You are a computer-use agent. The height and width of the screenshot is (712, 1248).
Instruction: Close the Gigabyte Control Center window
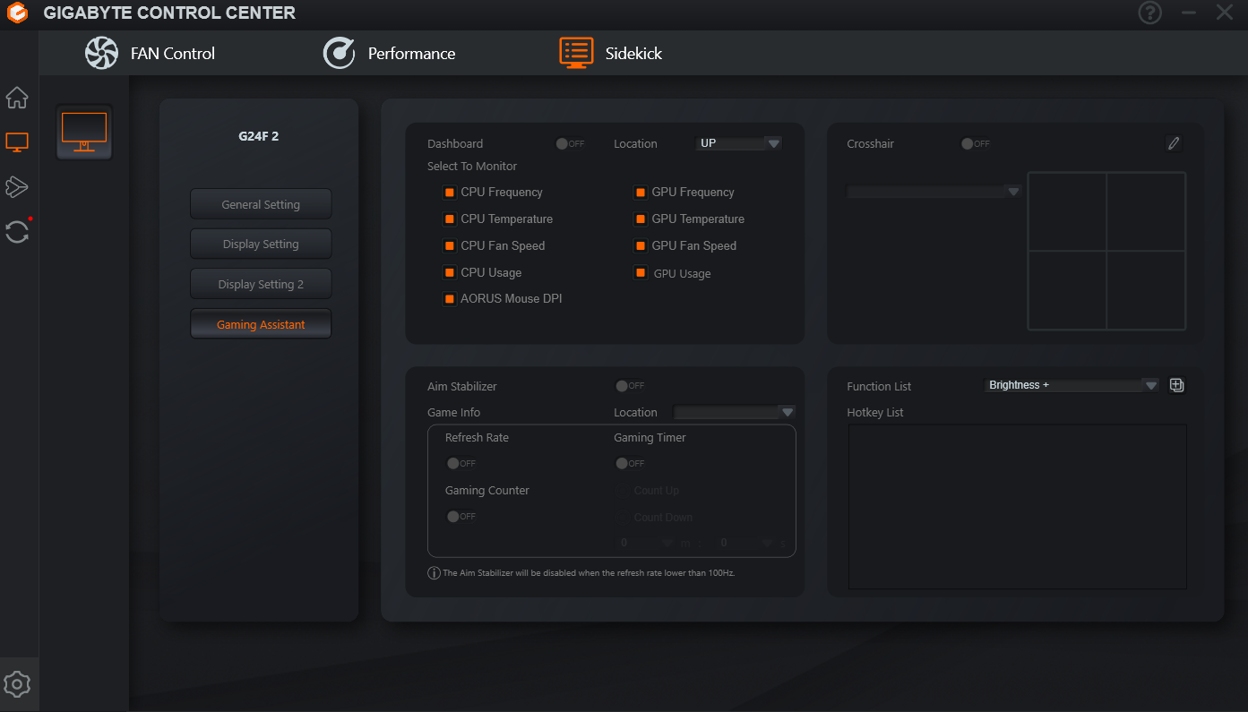[x=1225, y=13]
